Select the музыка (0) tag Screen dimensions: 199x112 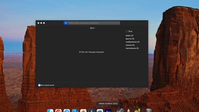tap(130, 45)
